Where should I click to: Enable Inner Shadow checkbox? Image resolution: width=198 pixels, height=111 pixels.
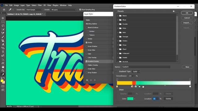(x=87, y=46)
